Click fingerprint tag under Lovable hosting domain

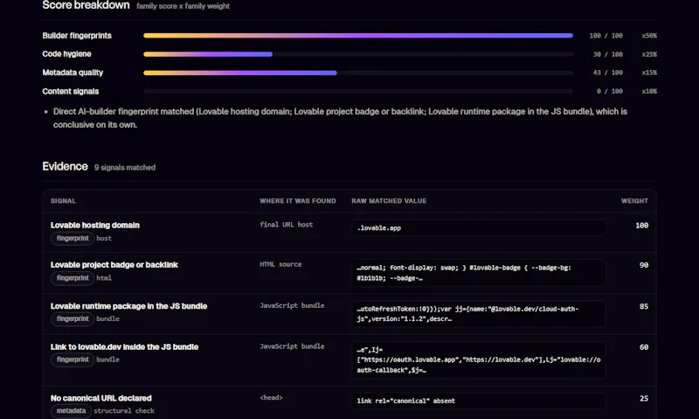point(73,238)
